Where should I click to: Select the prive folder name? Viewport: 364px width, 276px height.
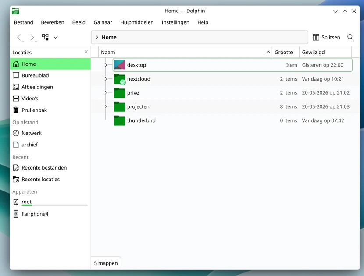[133, 93]
